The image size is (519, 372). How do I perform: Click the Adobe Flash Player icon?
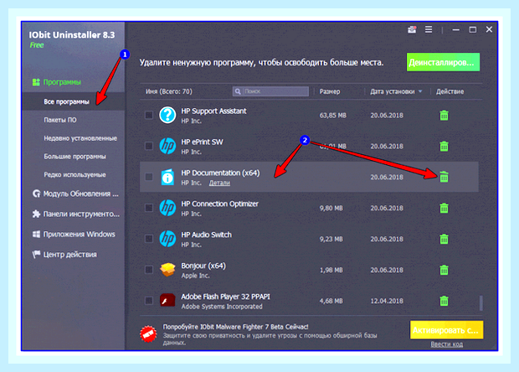pyautogui.click(x=167, y=301)
